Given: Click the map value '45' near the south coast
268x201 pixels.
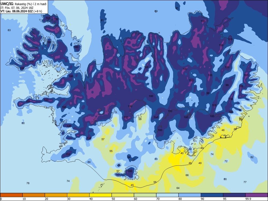Looking at the screenshot, I should (132, 185).
